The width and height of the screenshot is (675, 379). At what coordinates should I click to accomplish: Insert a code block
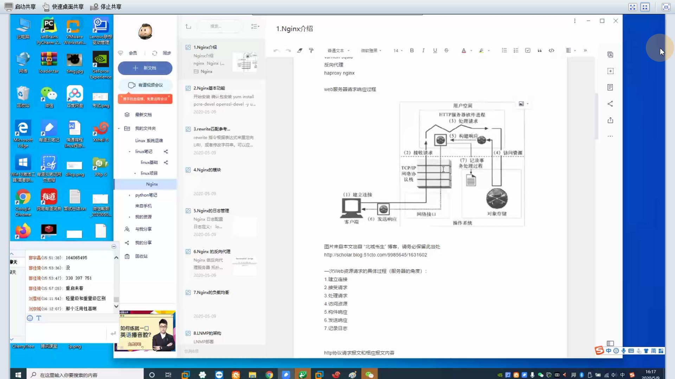pos(551,50)
